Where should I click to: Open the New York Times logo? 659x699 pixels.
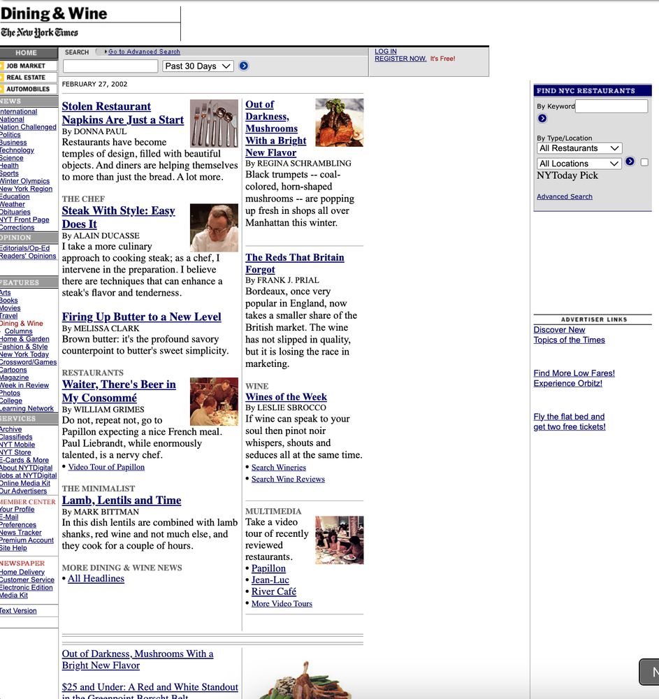[x=39, y=33]
